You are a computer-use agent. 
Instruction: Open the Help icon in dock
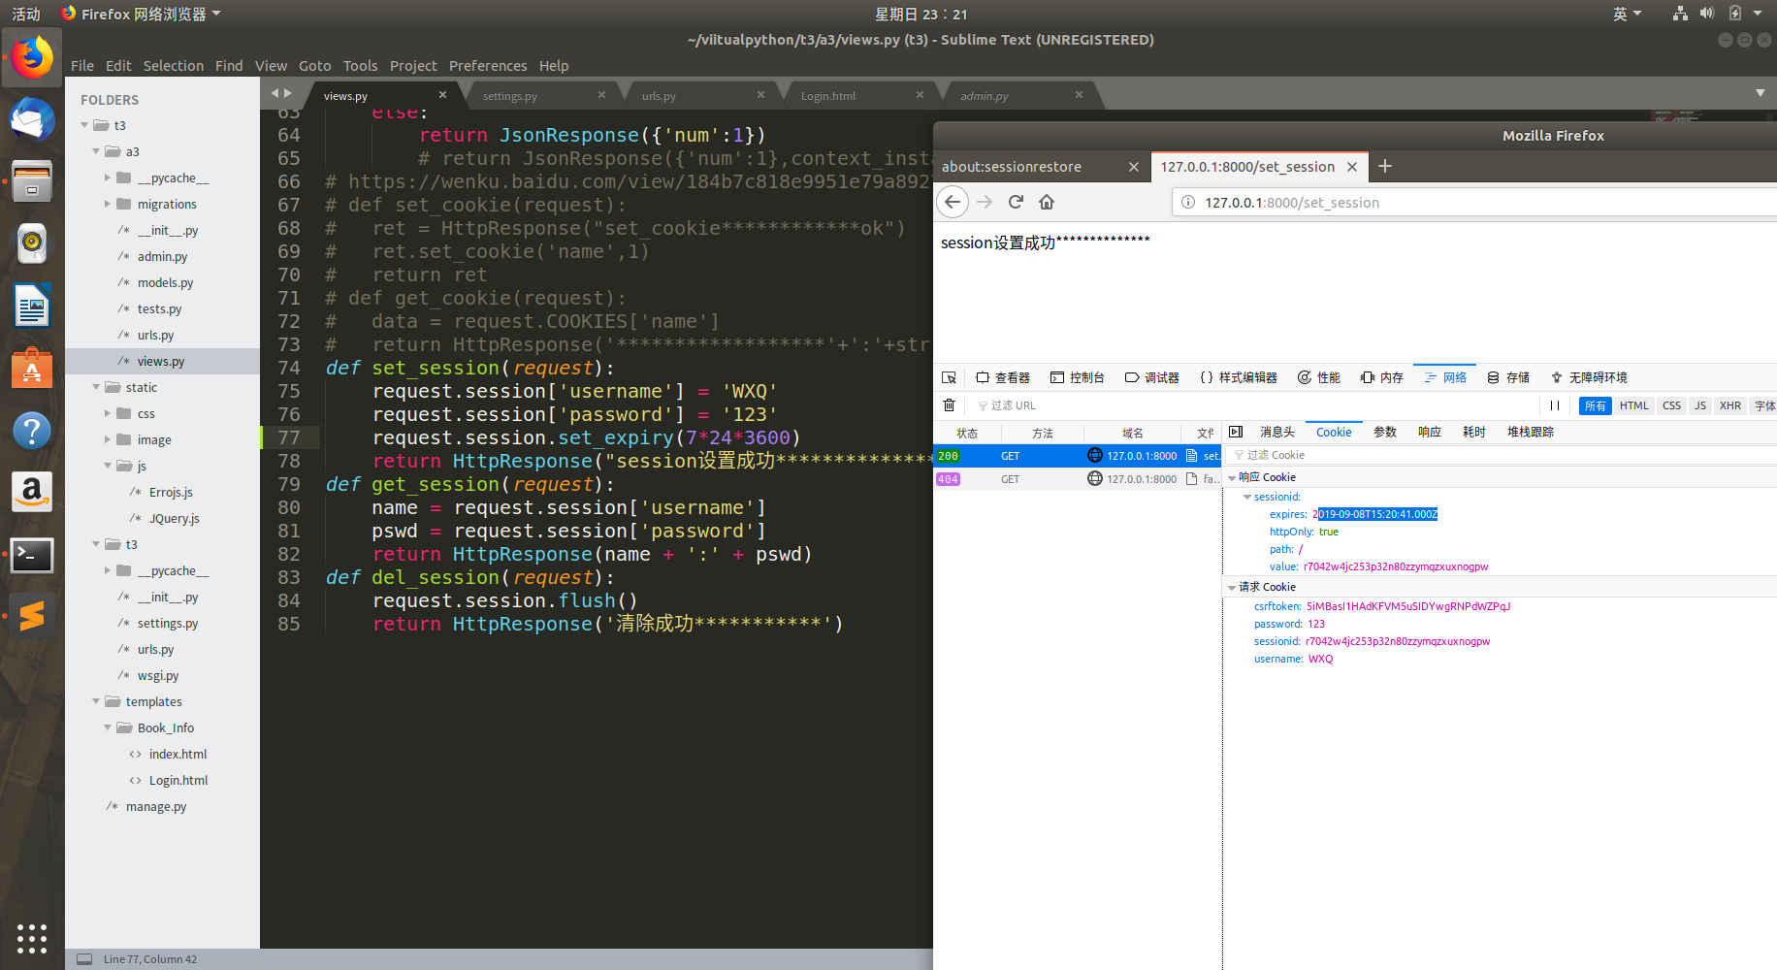(x=32, y=430)
